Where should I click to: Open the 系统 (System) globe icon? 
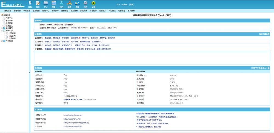tap(30, 3)
